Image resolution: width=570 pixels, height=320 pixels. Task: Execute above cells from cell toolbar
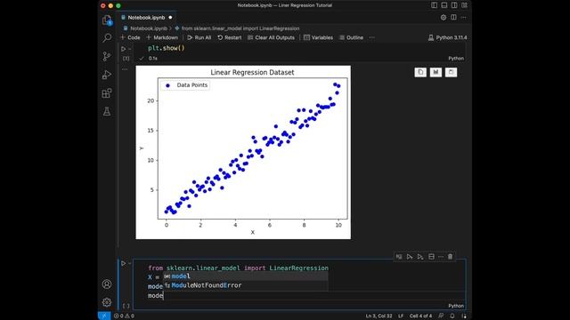click(410, 257)
